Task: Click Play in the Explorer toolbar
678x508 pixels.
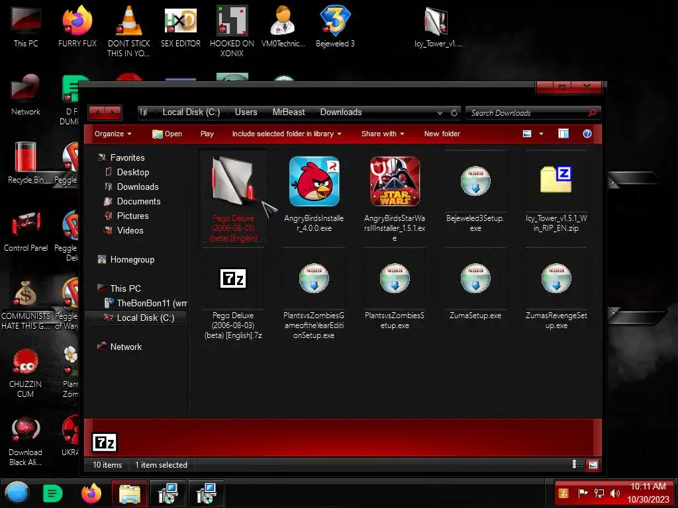Action: click(x=207, y=134)
